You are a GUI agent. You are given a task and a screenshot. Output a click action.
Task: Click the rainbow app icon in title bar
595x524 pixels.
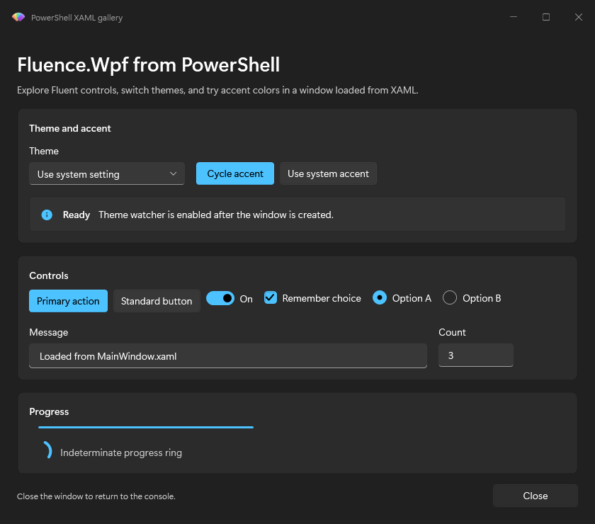click(18, 17)
